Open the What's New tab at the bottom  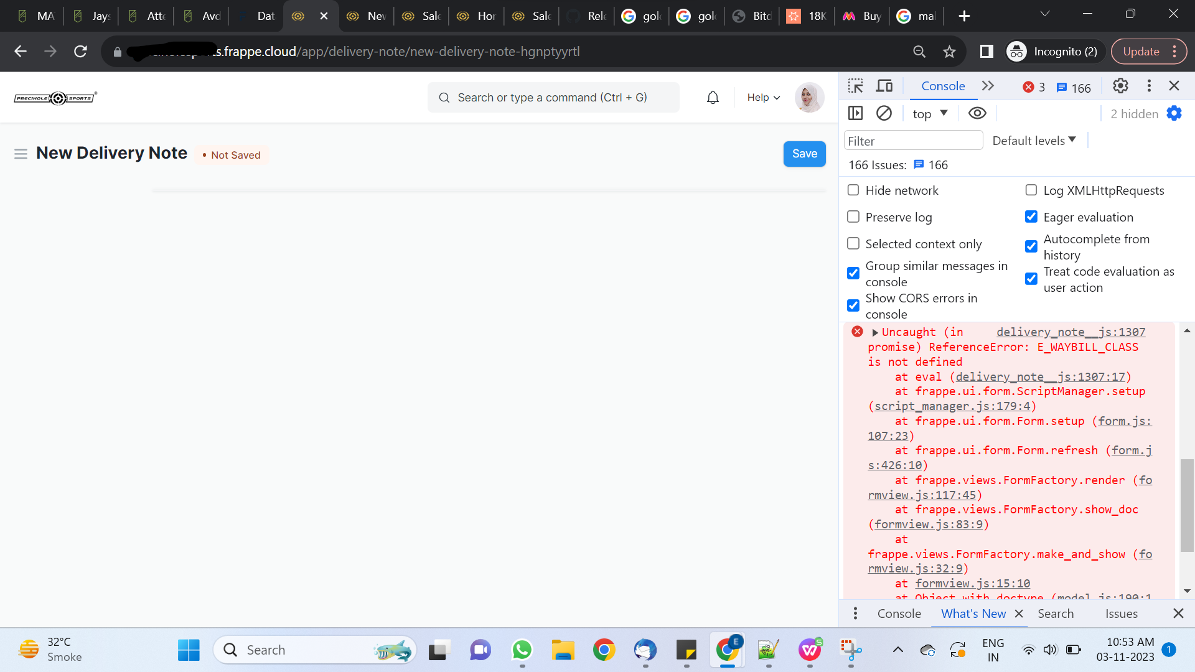pos(973,614)
